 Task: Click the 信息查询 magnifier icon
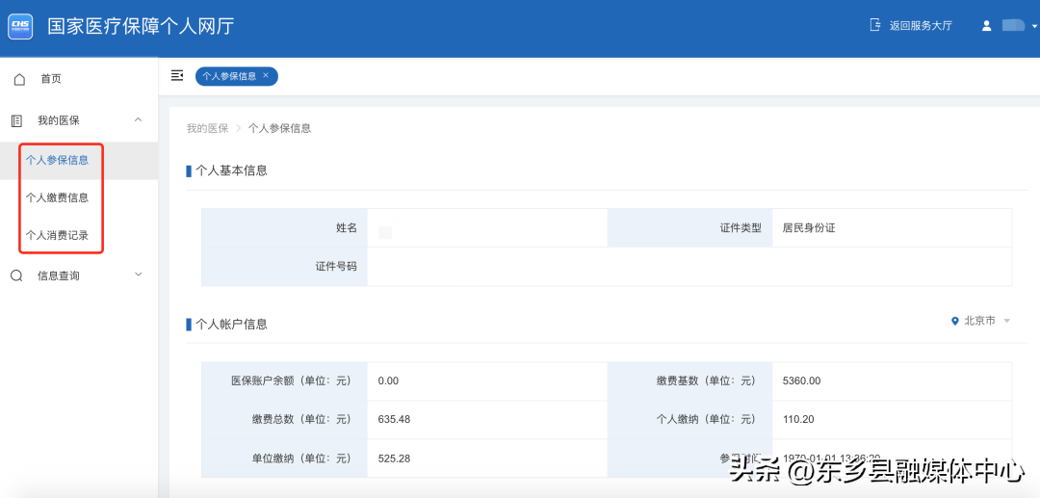click(x=16, y=275)
